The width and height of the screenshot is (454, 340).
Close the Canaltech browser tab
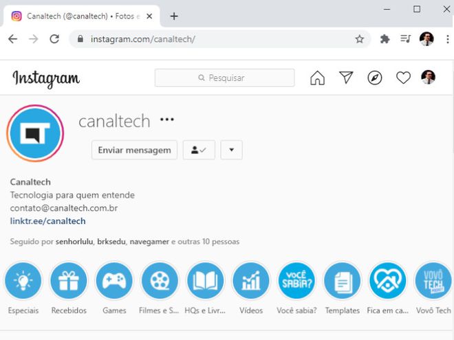coord(149,16)
